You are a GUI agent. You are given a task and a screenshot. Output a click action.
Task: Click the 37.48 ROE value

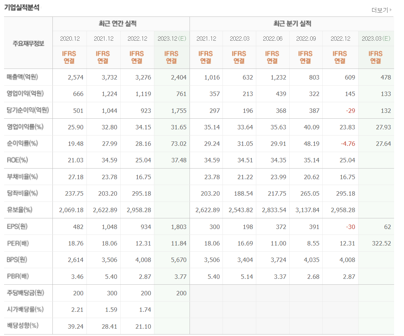(x=179, y=160)
